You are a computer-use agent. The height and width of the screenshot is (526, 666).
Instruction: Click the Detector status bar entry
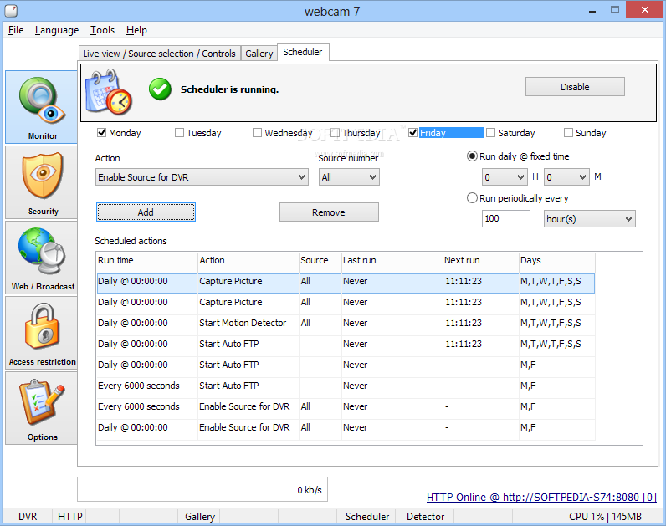pyautogui.click(x=425, y=517)
